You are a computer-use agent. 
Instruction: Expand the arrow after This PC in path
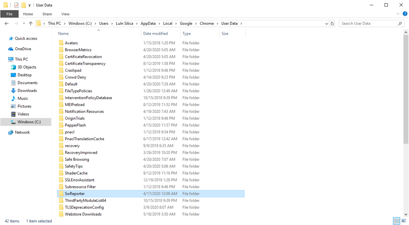point(65,23)
